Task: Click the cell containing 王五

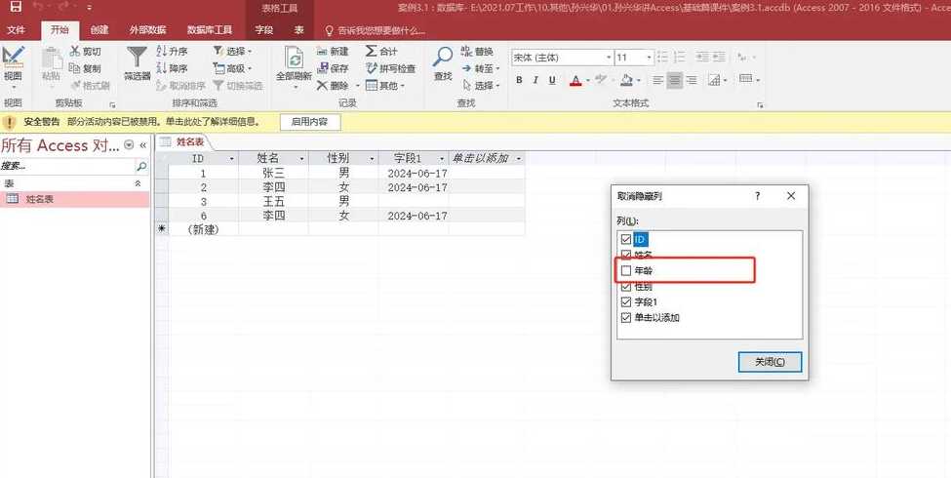Action: point(273,201)
